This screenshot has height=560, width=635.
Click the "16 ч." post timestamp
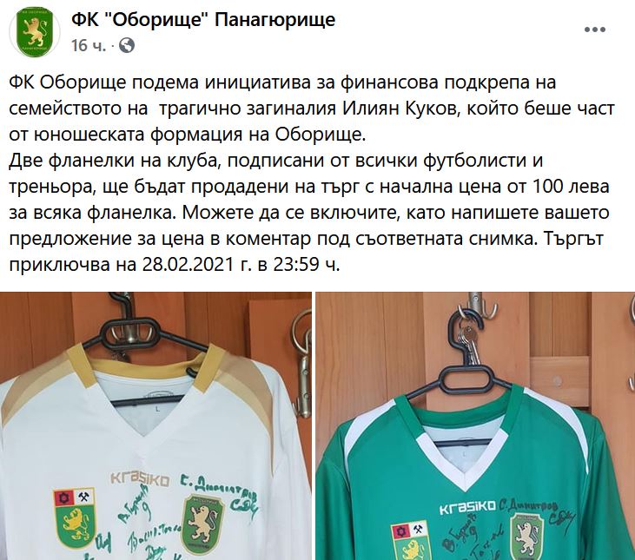(x=89, y=46)
